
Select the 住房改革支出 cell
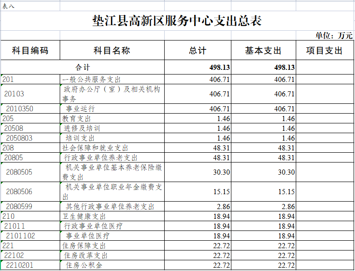click(112, 255)
